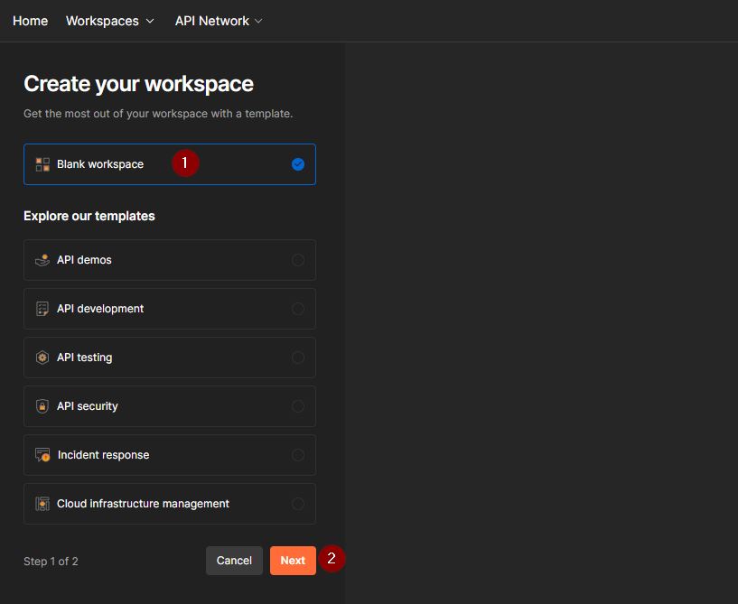
Task: Click the Cancel button
Action: point(234,561)
